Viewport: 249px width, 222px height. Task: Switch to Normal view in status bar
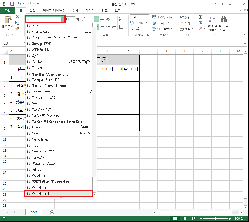coord(175,219)
